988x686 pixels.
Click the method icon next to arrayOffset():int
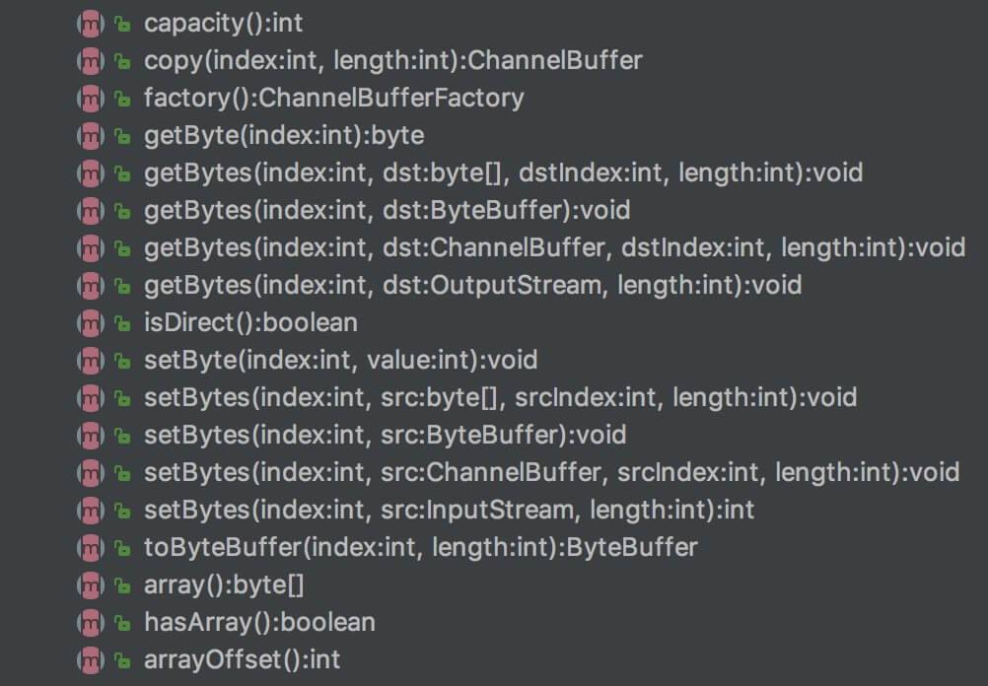[90, 659]
